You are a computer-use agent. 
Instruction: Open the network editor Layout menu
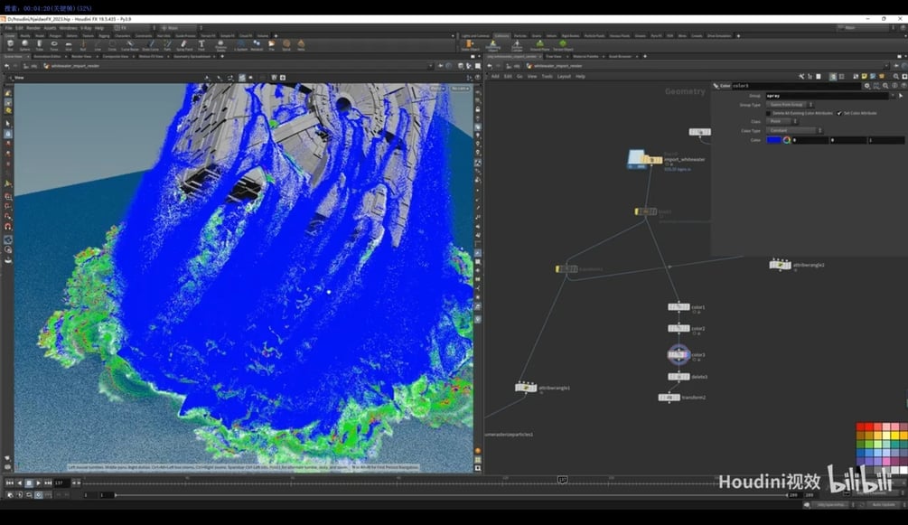point(564,77)
